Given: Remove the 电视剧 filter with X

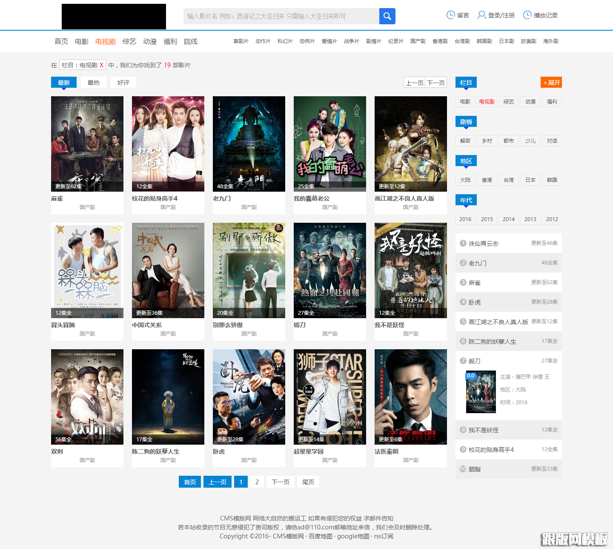Looking at the screenshot, I should pyautogui.click(x=101, y=65).
